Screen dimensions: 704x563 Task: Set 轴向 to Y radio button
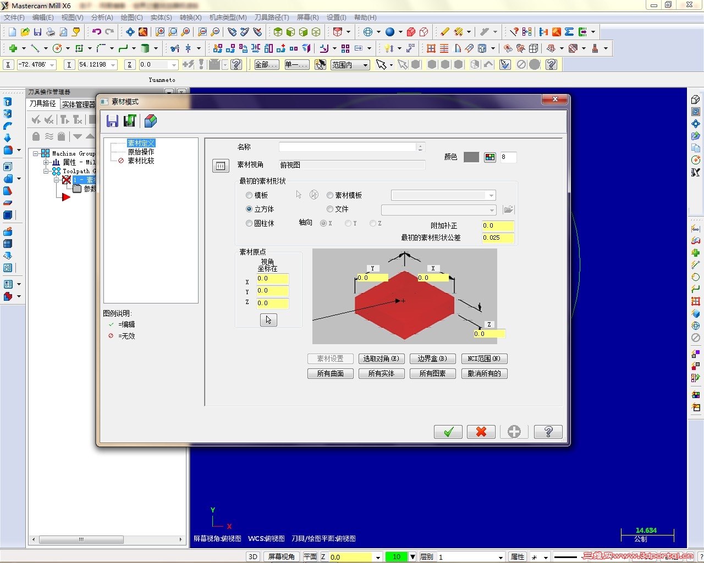pyautogui.click(x=347, y=223)
